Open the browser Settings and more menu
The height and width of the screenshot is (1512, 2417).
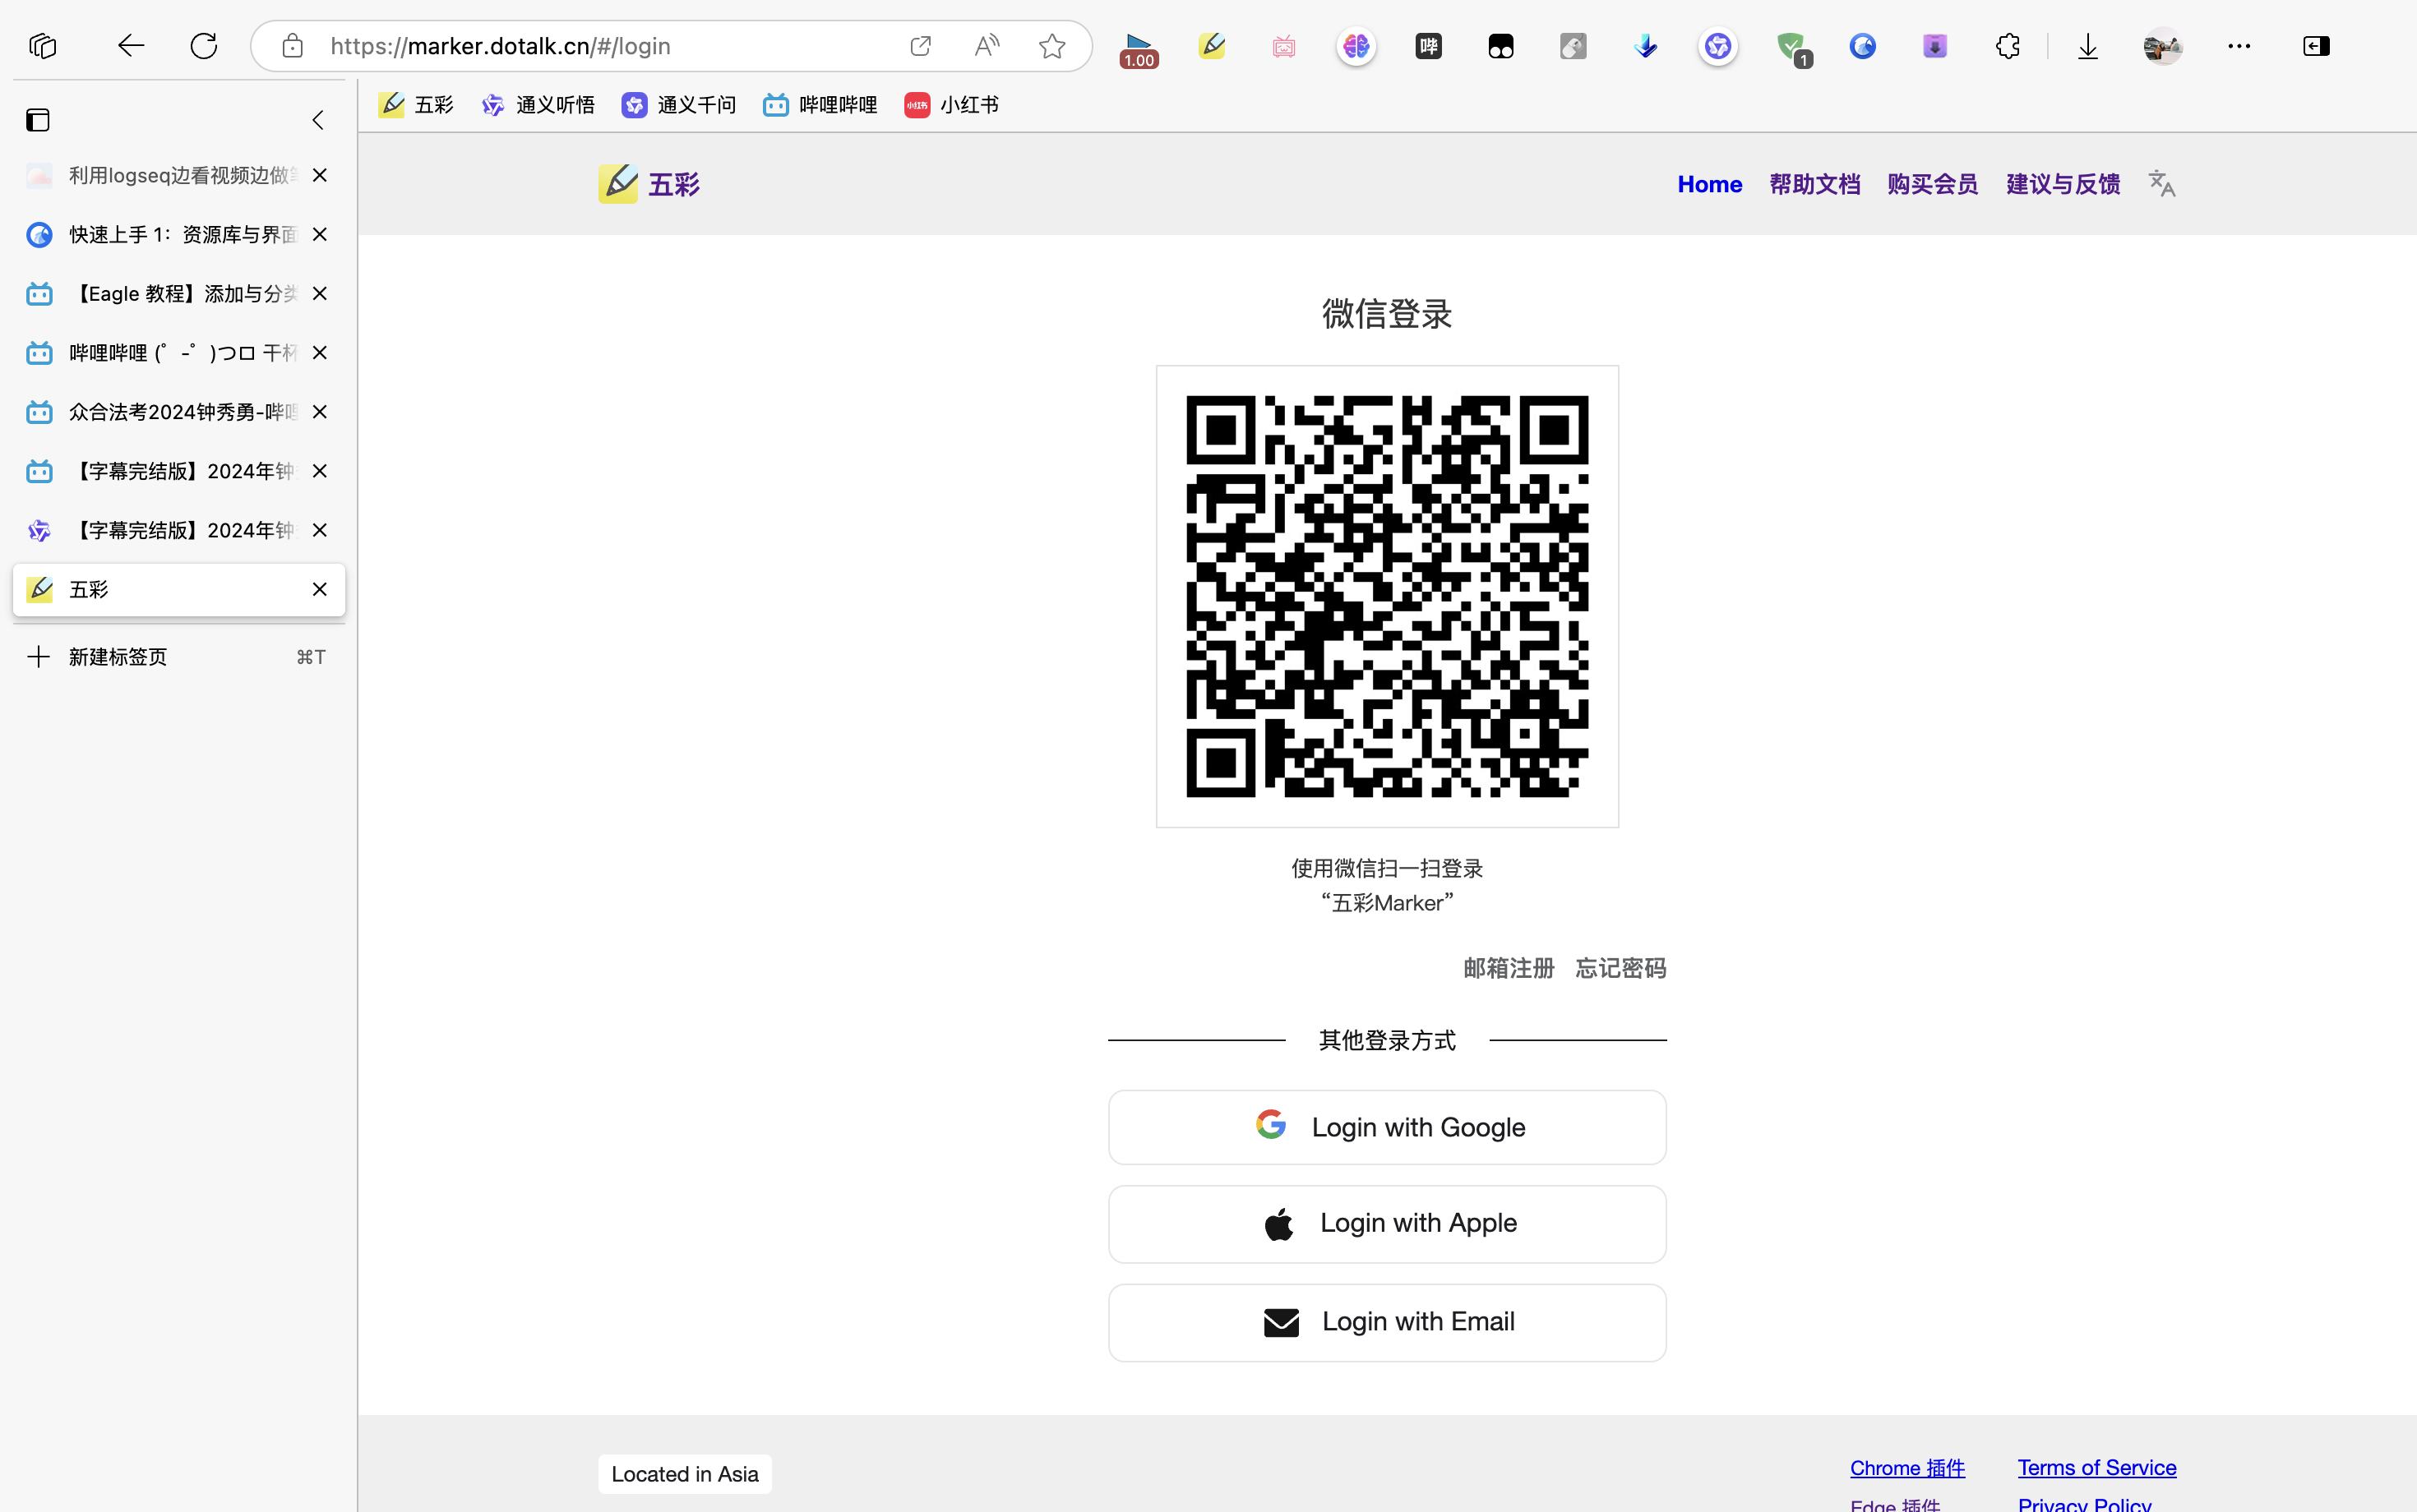coord(2239,46)
